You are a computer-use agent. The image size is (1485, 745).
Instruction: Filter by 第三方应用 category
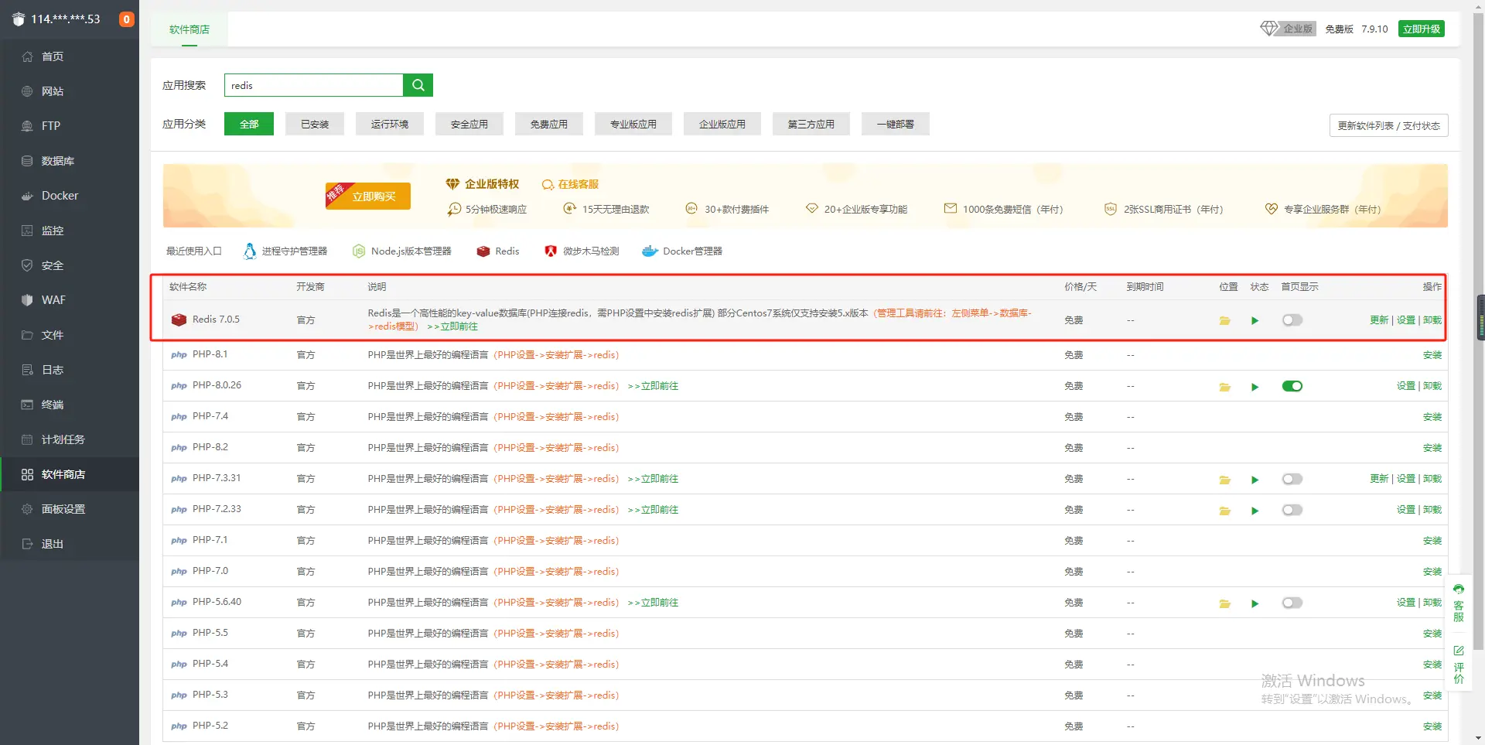(811, 124)
